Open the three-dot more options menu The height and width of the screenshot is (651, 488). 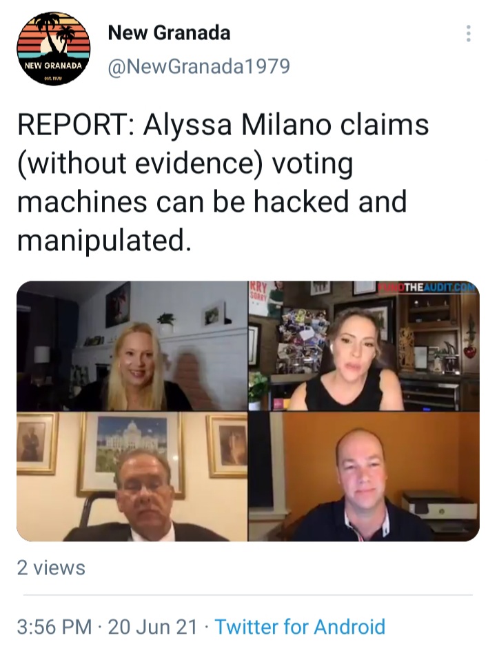tap(468, 34)
